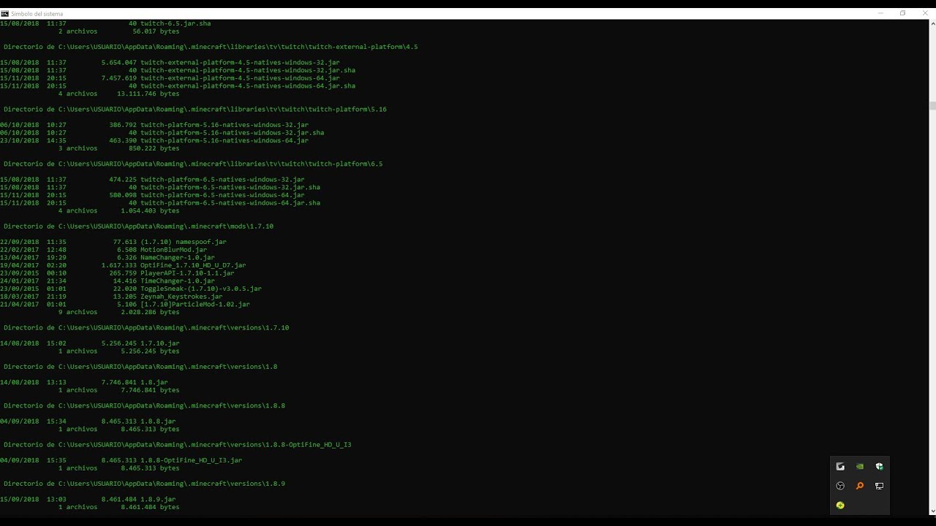The height and width of the screenshot is (526, 936).
Task: Click file 1.8.jar
Action: (x=154, y=382)
